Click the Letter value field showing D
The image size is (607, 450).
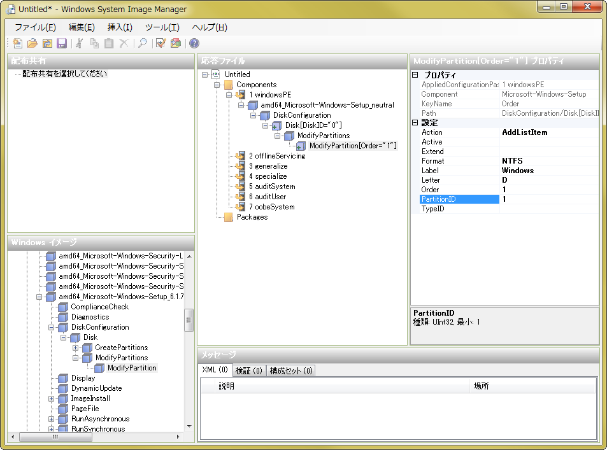click(x=549, y=180)
